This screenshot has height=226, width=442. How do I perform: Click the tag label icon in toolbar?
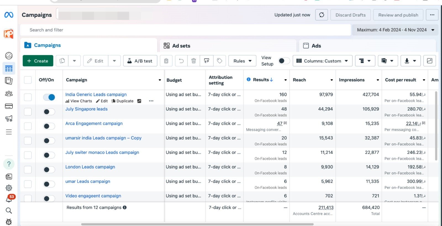(x=220, y=61)
